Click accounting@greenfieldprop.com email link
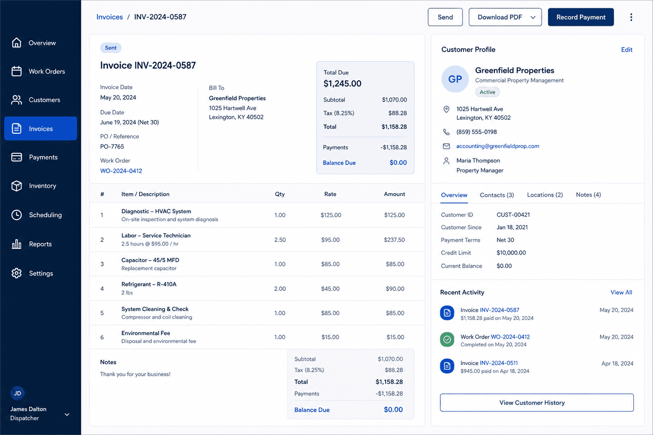The image size is (653, 435). point(498,146)
